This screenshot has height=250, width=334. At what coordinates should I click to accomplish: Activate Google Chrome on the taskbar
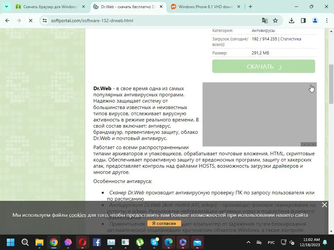pos(54,242)
